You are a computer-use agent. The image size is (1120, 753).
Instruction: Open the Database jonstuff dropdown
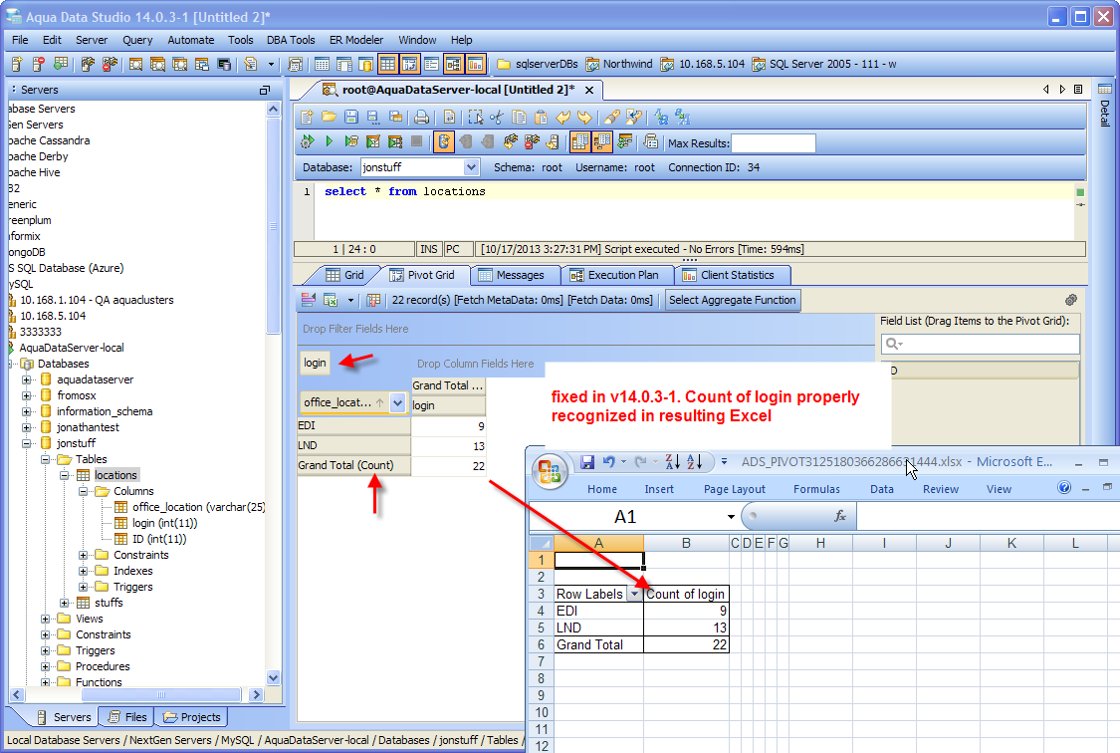coord(471,167)
